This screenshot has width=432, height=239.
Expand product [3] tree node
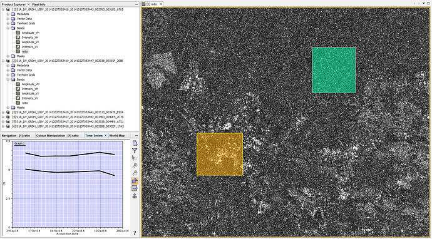3,113
